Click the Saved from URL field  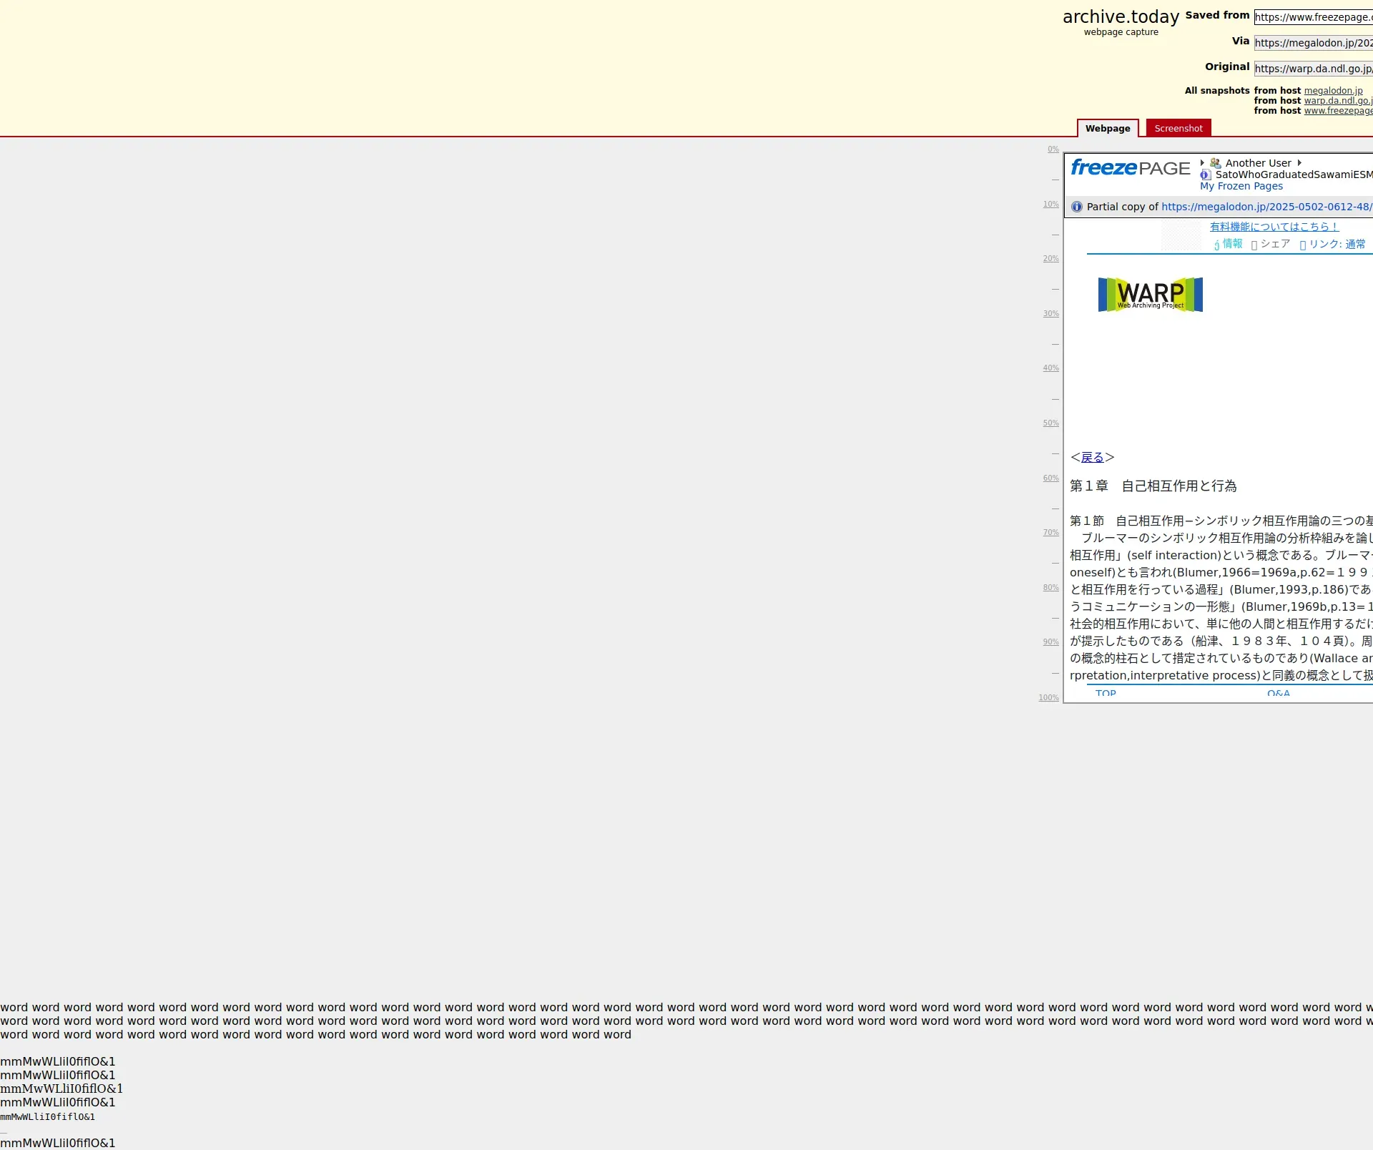(x=1313, y=17)
